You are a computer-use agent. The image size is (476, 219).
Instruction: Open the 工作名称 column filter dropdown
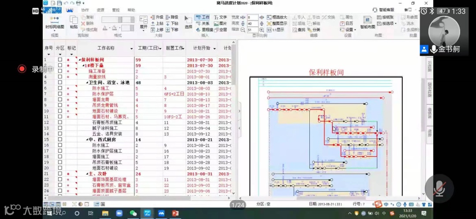click(131, 48)
